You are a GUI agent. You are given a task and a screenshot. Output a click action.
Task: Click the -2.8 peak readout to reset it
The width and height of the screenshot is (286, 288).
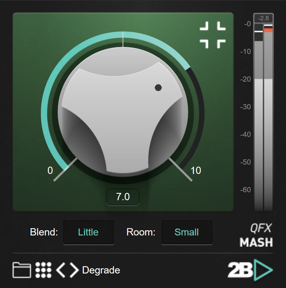click(263, 18)
